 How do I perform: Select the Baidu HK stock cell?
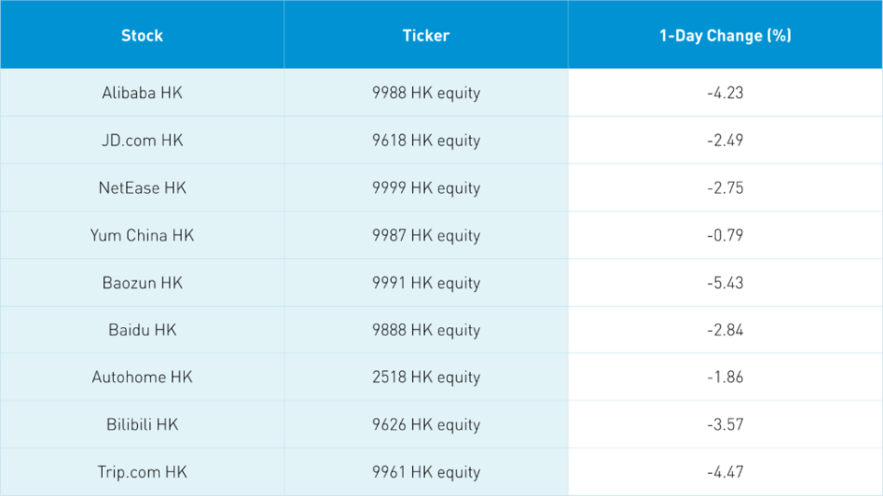coord(142,330)
